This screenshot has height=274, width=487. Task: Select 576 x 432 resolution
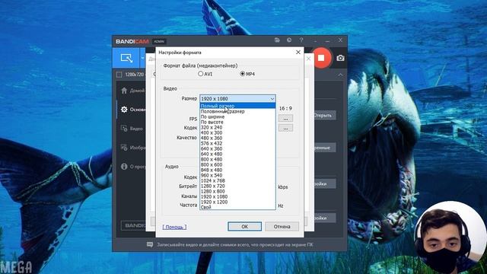click(237, 143)
